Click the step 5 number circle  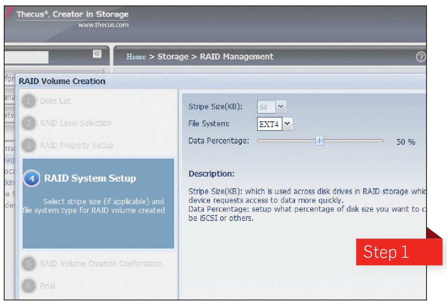tap(29, 264)
